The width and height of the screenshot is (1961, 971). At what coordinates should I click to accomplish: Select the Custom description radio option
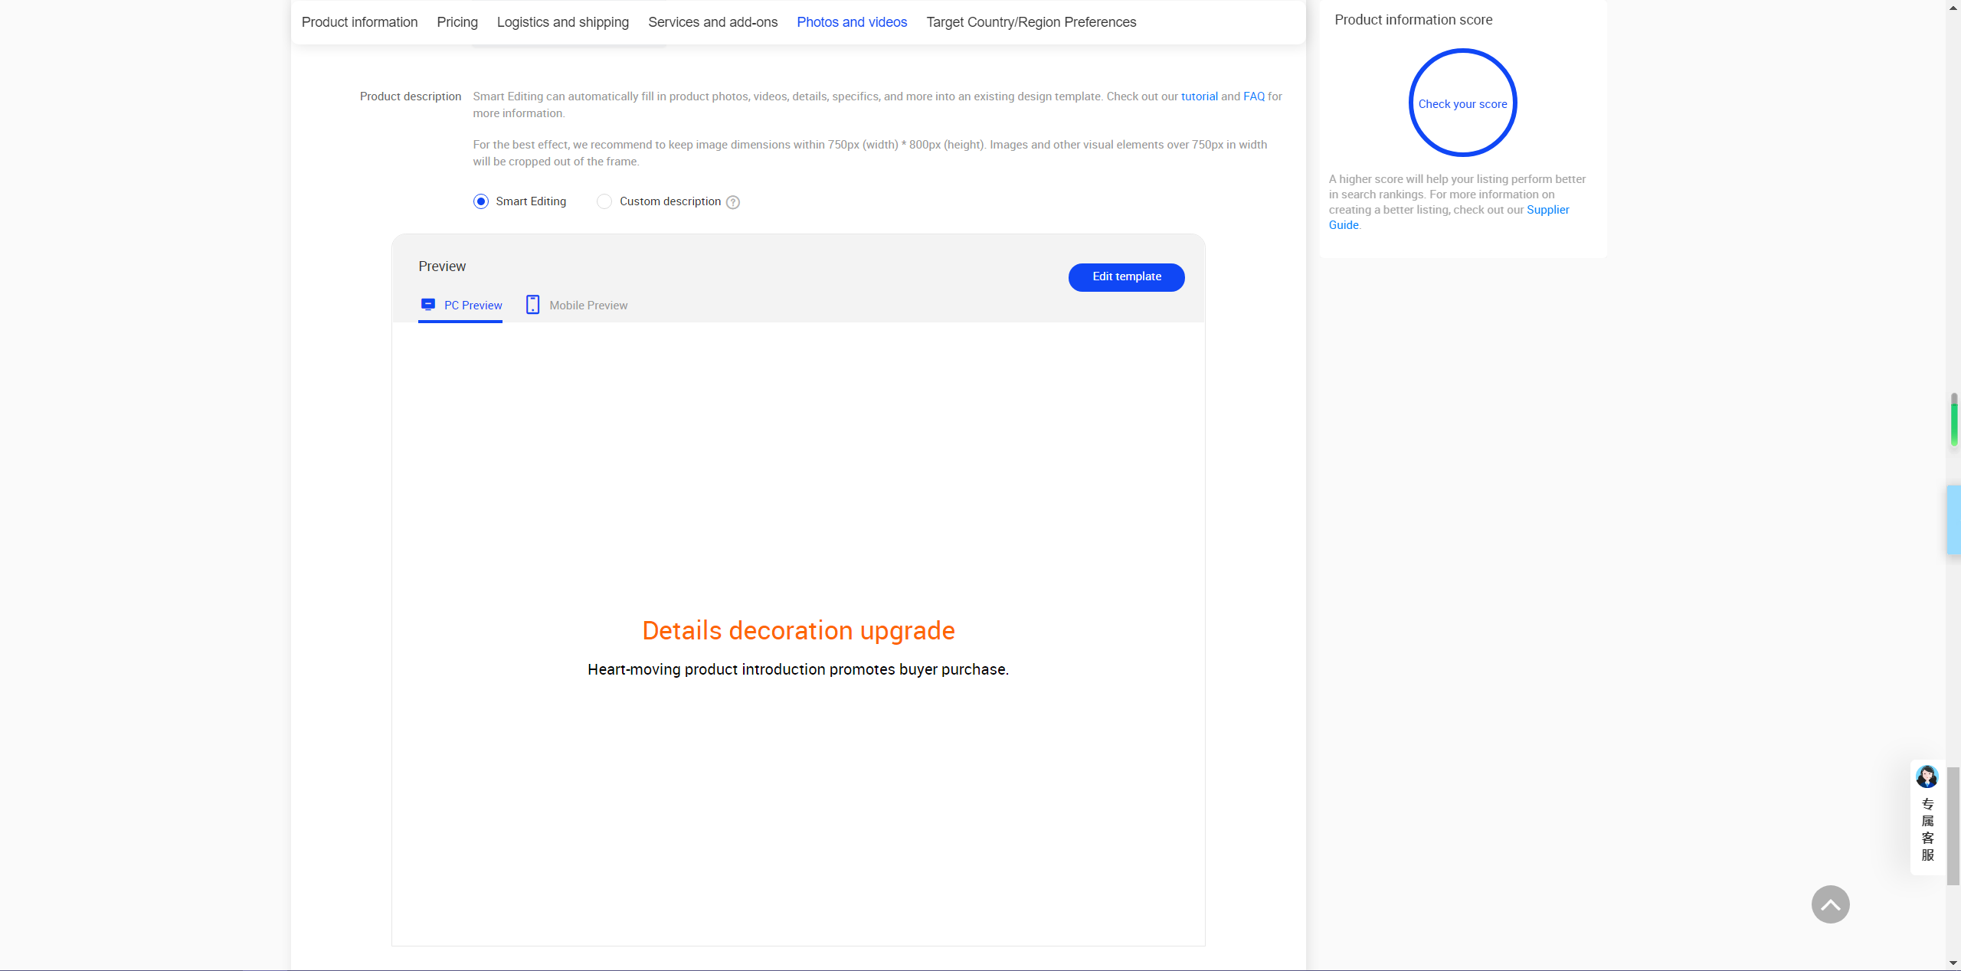click(x=604, y=201)
